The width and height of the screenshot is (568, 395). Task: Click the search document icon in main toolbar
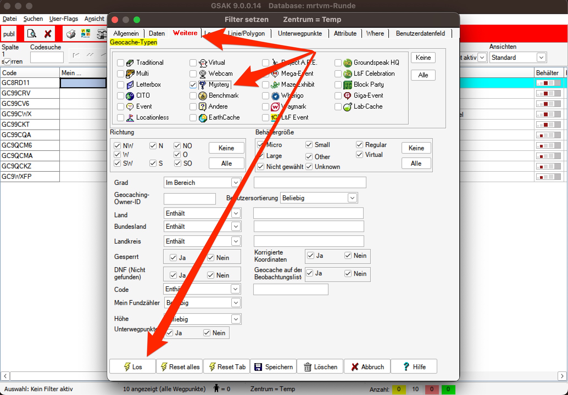point(32,34)
